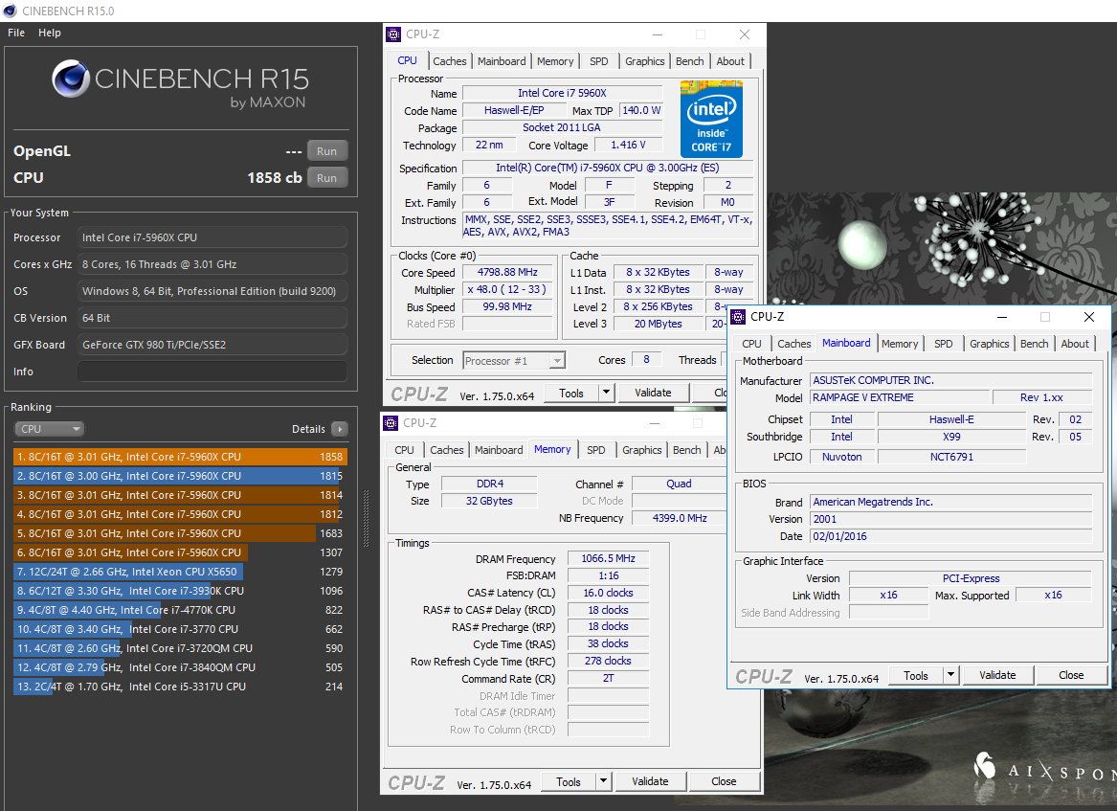Switch to SPD tab in Memory CPU-Z window

point(596,450)
